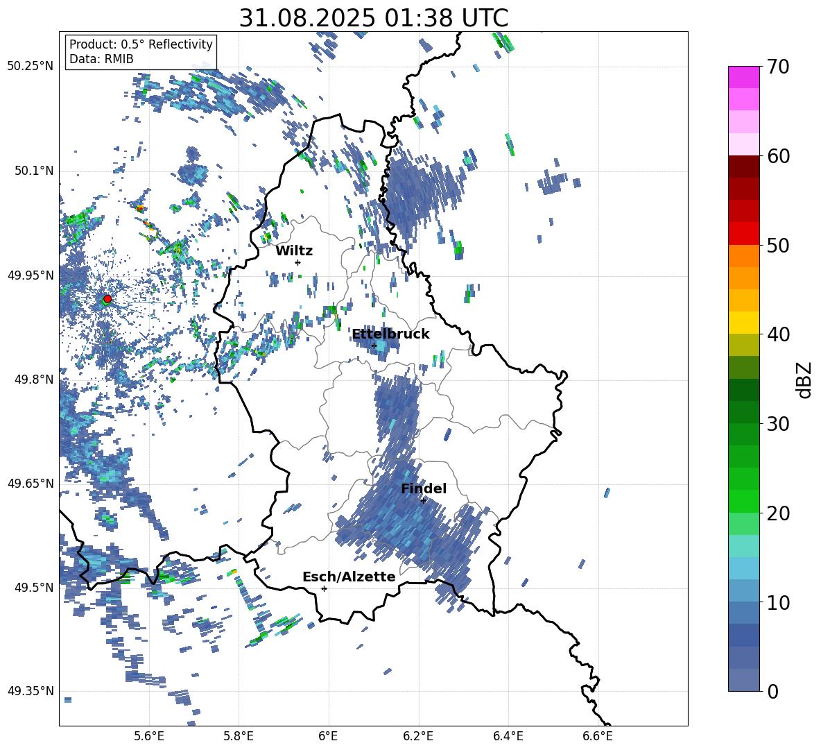The width and height of the screenshot is (821, 750).
Task: Click the title 31.08.2025 01:38 UTC
Action: tap(374, 18)
